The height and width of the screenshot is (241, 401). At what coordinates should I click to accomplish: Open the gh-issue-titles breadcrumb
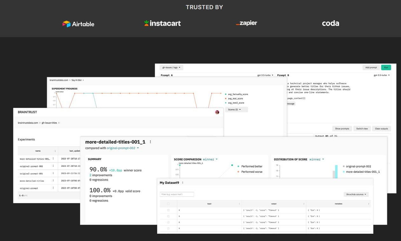click(49, 123)
